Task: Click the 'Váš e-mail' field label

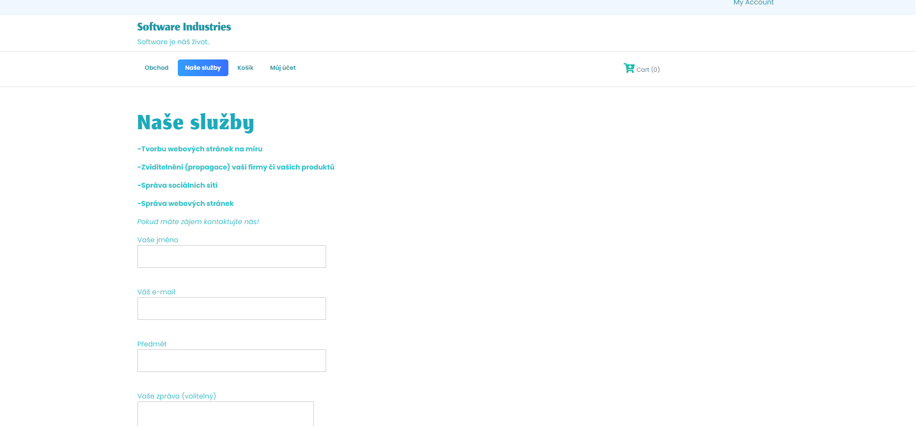Action: [x=156, y=292]
